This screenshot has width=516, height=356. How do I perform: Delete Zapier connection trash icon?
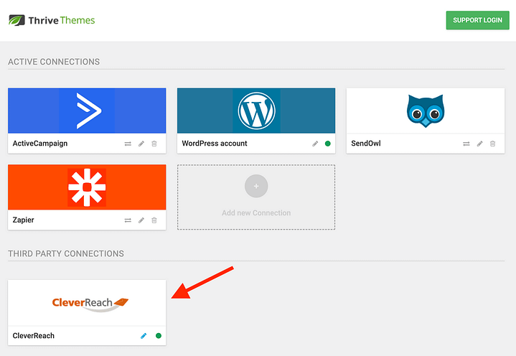[x=154, y=220]
